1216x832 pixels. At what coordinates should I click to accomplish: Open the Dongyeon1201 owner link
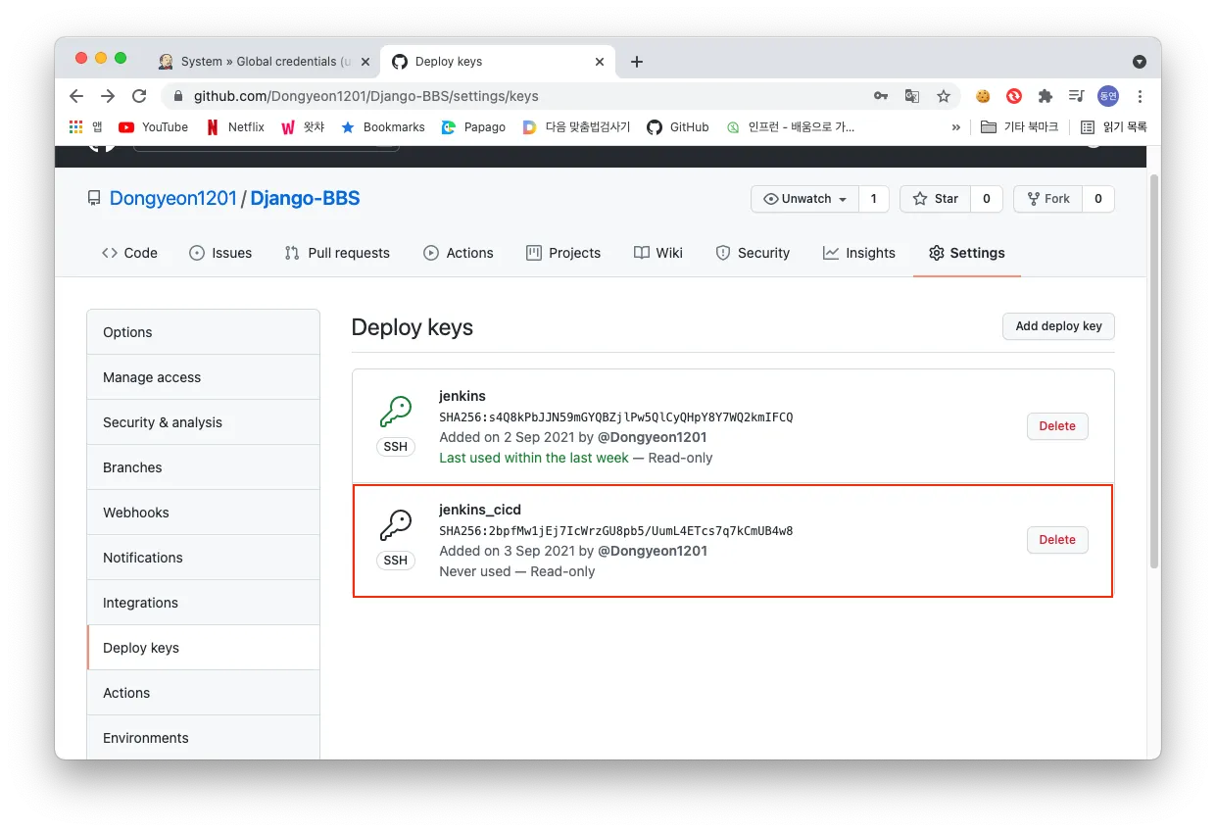173,198
